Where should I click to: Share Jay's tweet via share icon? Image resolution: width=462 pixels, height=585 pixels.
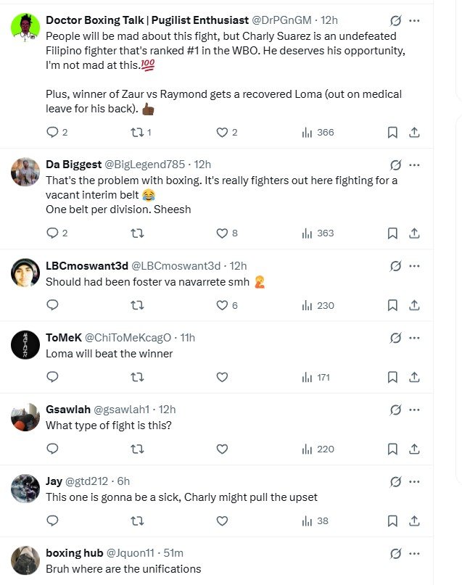pos(414,520)
